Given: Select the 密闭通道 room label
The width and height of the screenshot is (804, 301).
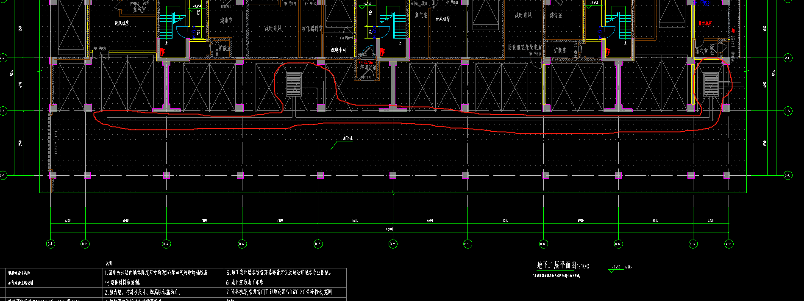Looking at the screenshot, I should click(x=368, y=68).
